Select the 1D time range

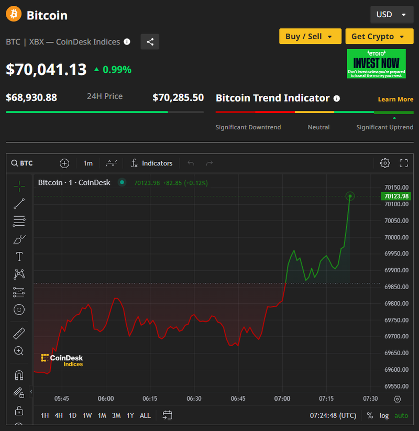(72, 415)
